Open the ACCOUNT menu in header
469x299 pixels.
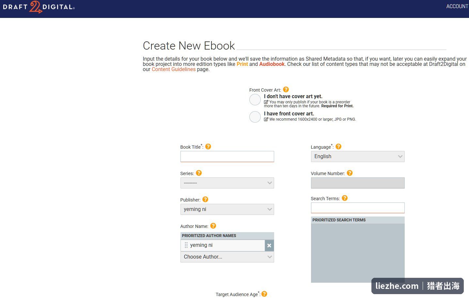457,6
